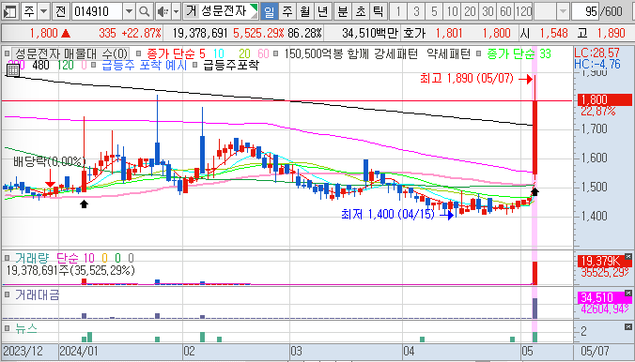Click the 95 bar count field
Image resolution: width=635 pixels, height=362 pixels.
(585, 11)
